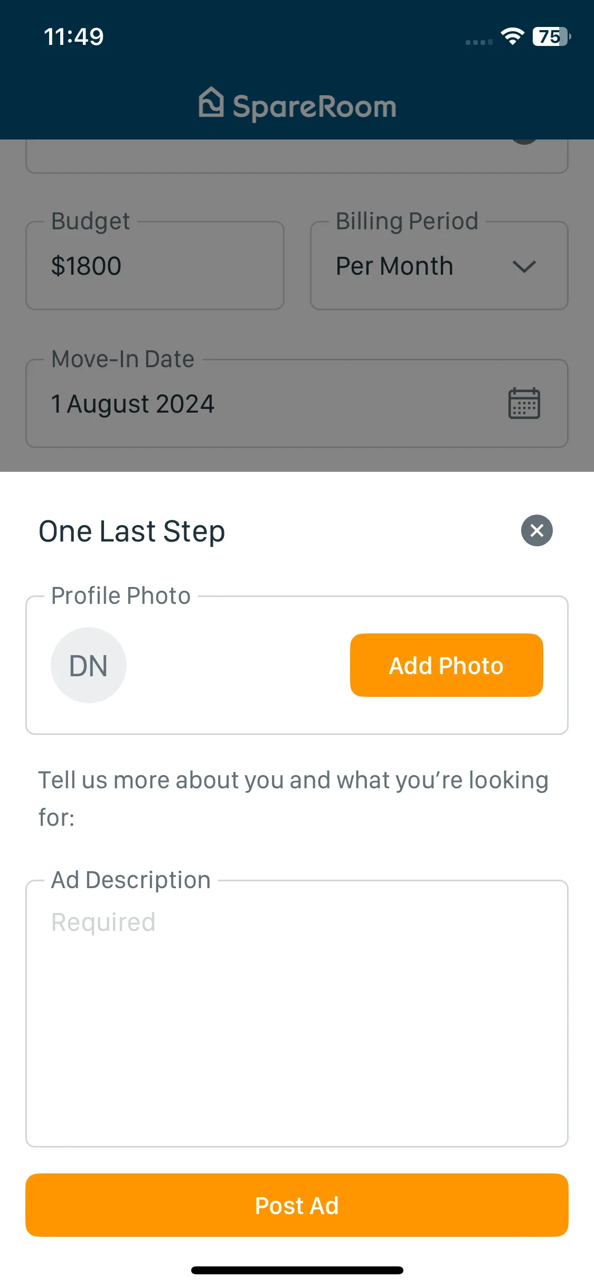This screenshot has height=1287, width=594.
Task: Tap the SpareRoom title text
Action: [315, 107]
